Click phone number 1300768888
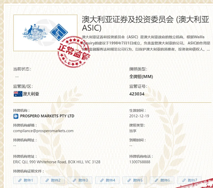The width and height of the screenshot is (213, 188). (140, 162)
